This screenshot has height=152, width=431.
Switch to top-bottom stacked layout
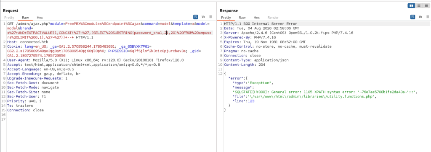(419, 5)
